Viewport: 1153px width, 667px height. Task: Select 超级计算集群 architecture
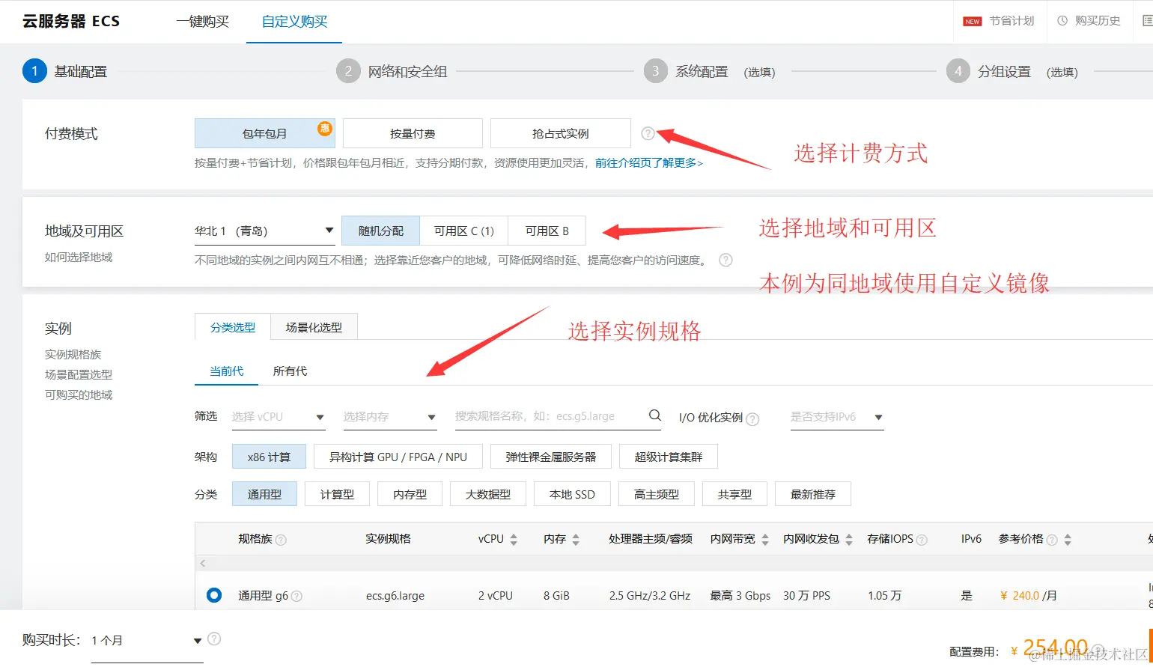click(669, 457)
